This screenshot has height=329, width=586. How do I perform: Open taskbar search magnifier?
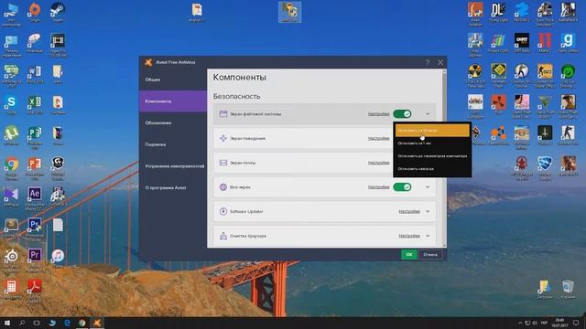(22, 323)
